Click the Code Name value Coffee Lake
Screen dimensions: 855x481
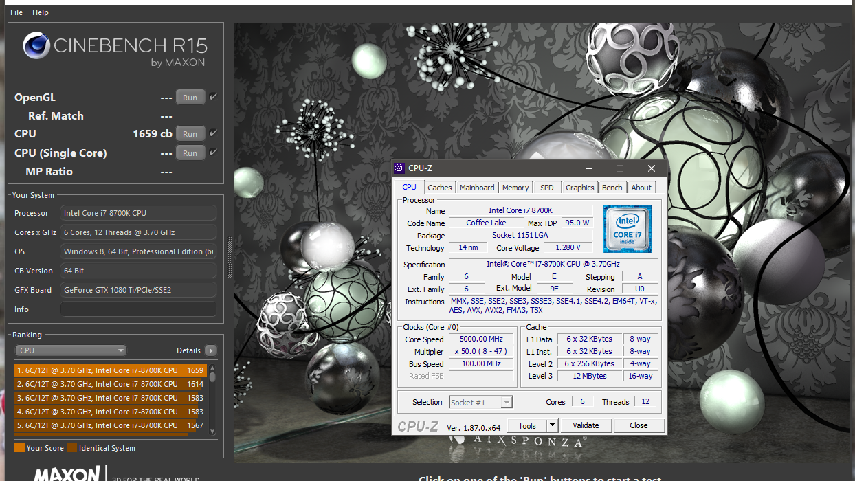pyautogui.click(x=486, y=223)
